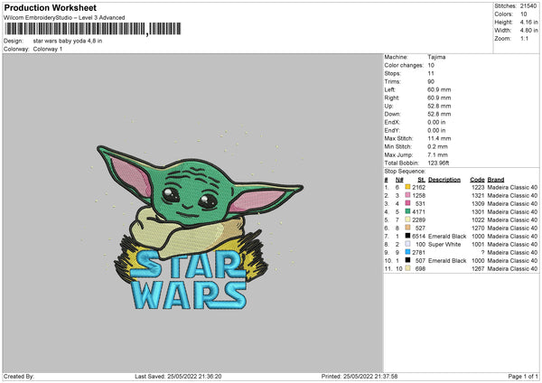The image size is (542, 383).
Task: Click the Stop Sequence label
Action: click(x=405, y=171)
